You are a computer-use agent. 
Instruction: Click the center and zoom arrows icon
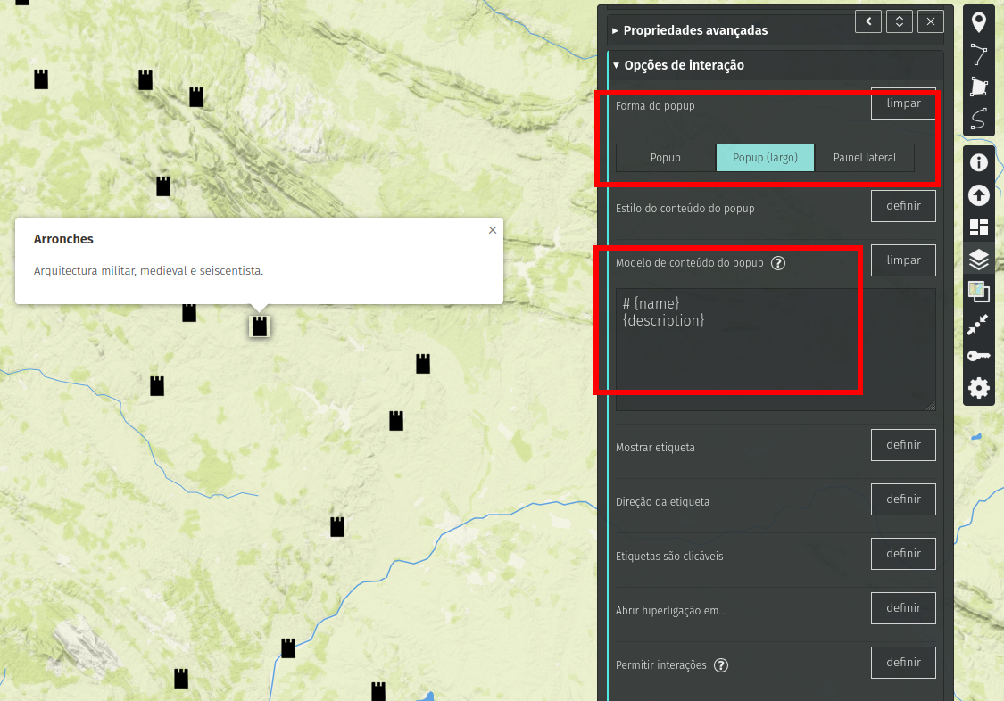(x=978, y=325)
